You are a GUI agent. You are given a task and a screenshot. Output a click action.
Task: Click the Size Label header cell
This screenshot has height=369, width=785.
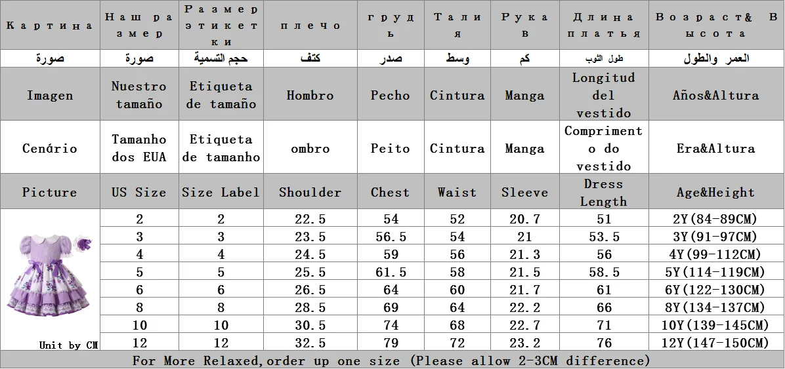pyautogui.click(x=221, y=193)
